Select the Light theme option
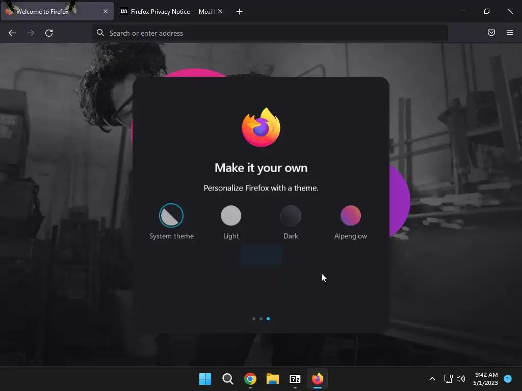This screenshot has width=522, height=391. click(x=231, y=221)
